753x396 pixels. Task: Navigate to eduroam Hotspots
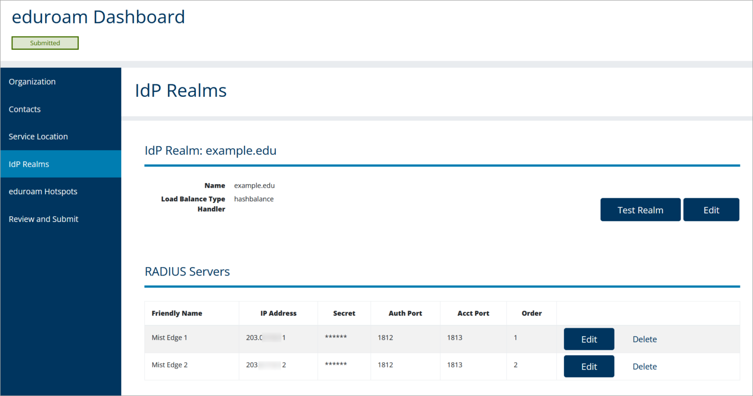point(43,192)
